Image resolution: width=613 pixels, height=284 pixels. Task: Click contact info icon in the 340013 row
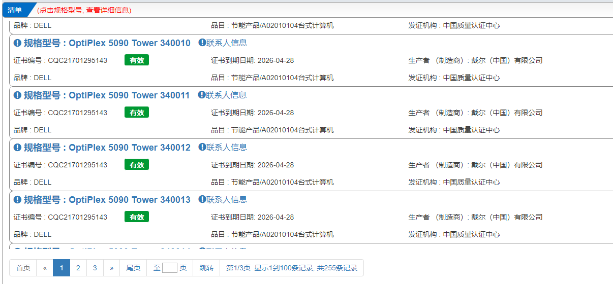202,199
